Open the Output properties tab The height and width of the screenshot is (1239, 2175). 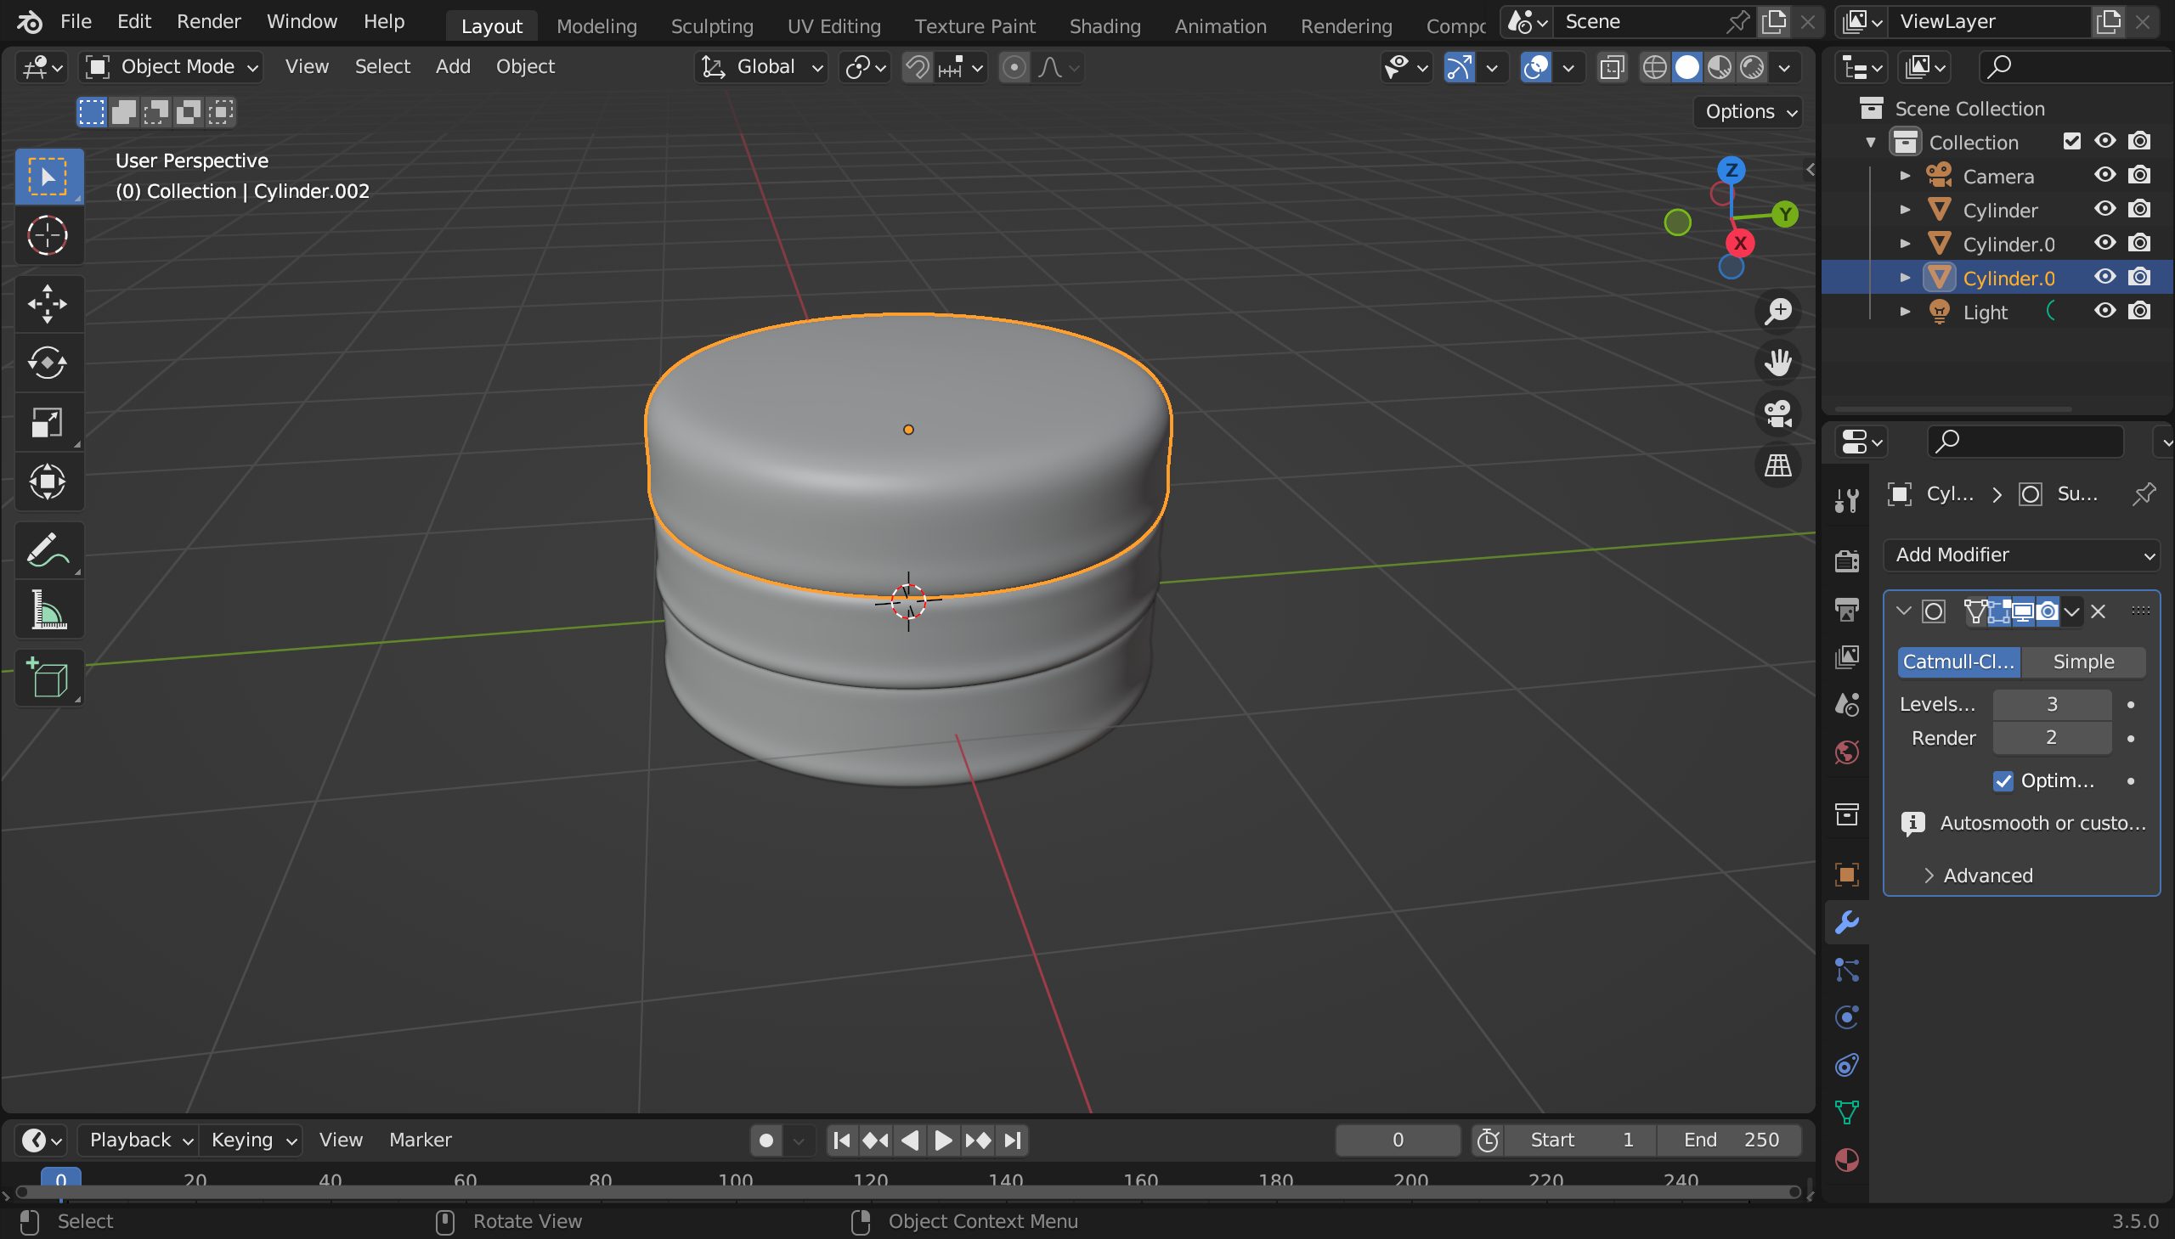point(1846,608)
